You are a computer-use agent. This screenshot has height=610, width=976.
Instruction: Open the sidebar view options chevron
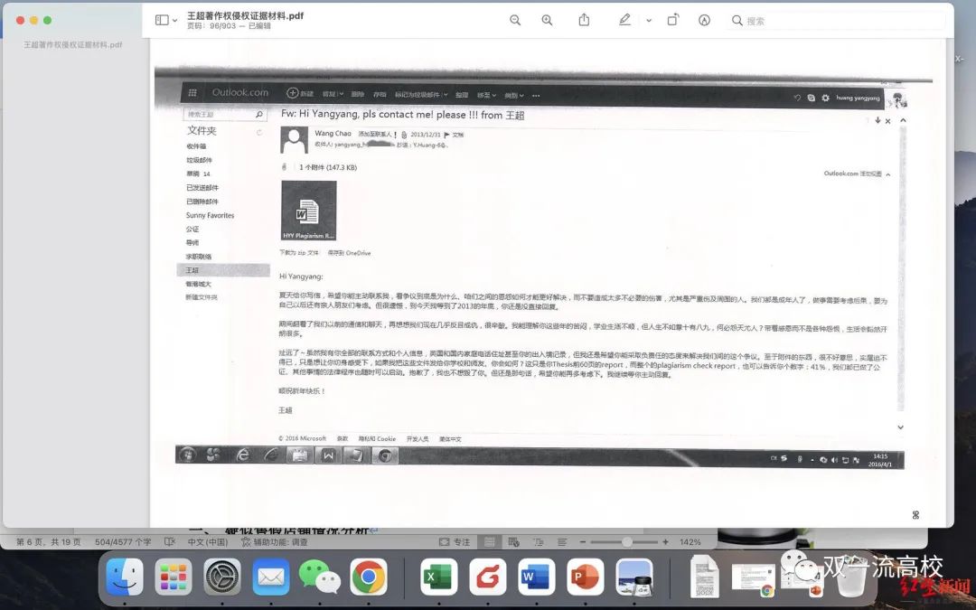(175, 21)
